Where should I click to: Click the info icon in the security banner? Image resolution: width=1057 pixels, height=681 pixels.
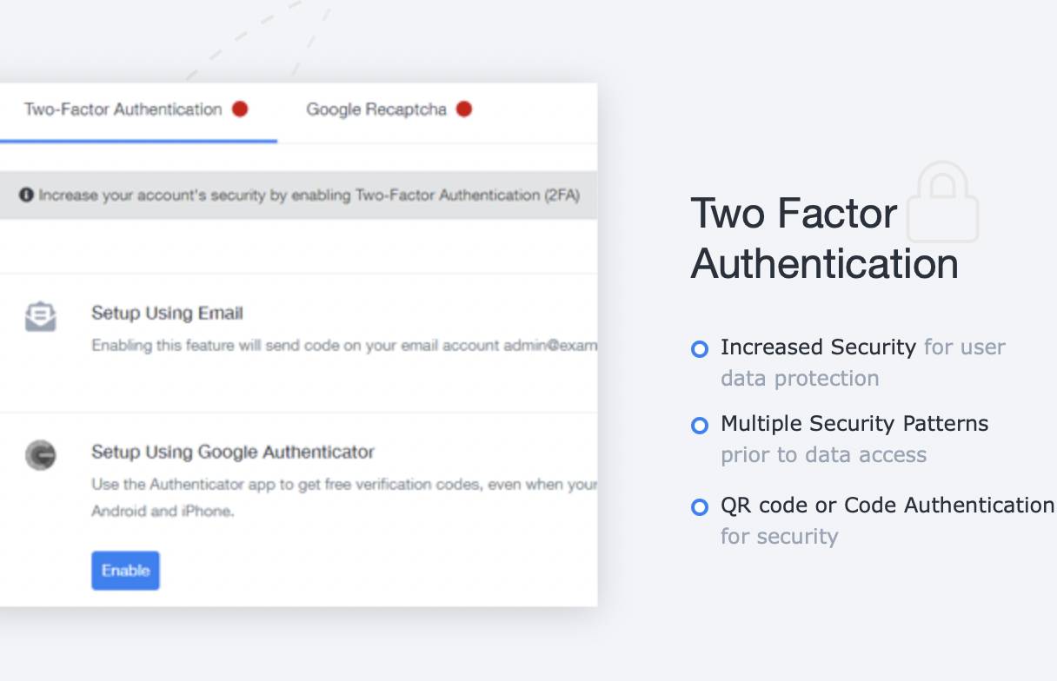pos(27,195)
